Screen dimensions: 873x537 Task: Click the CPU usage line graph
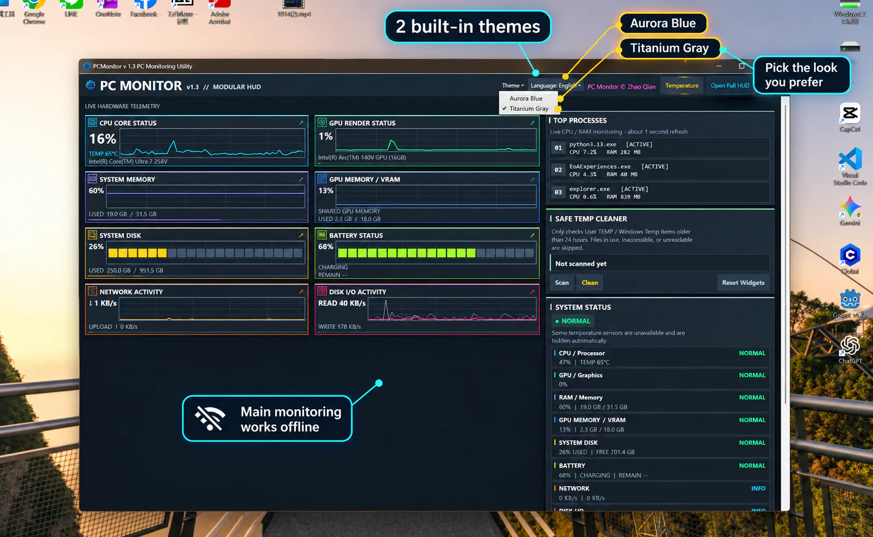pyautogui.click(x=212, y=144)
